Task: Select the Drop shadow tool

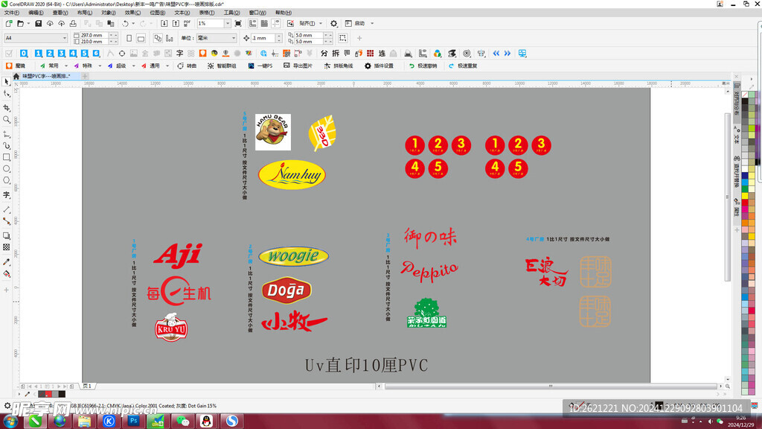Action: pyautogui.click(x=6, y=236)
